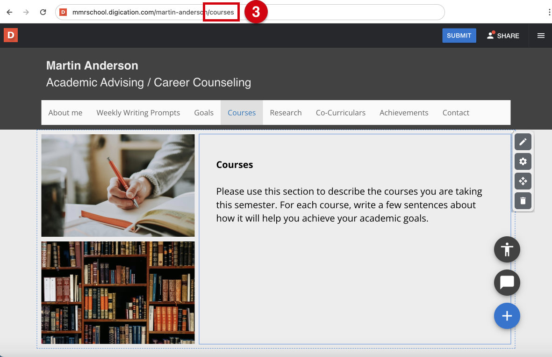This screenshot has height=357, width=552.
Task: Open the browser three-dot menu
Action: click(x=549, y=12)
